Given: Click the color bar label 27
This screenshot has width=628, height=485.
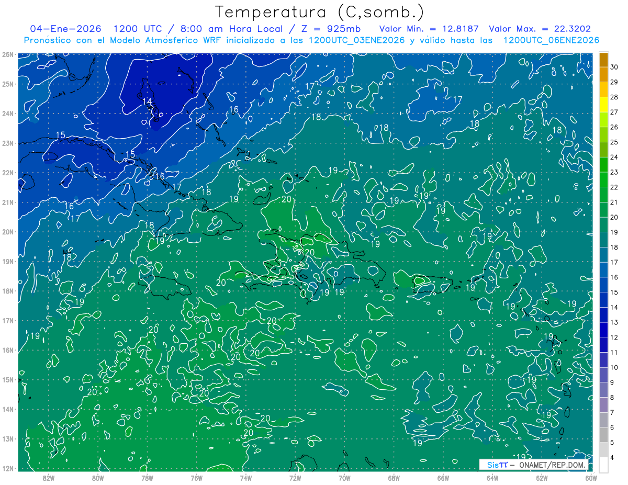Looking at the screenshot, I should pyautogui.click(x=614, y=112).
